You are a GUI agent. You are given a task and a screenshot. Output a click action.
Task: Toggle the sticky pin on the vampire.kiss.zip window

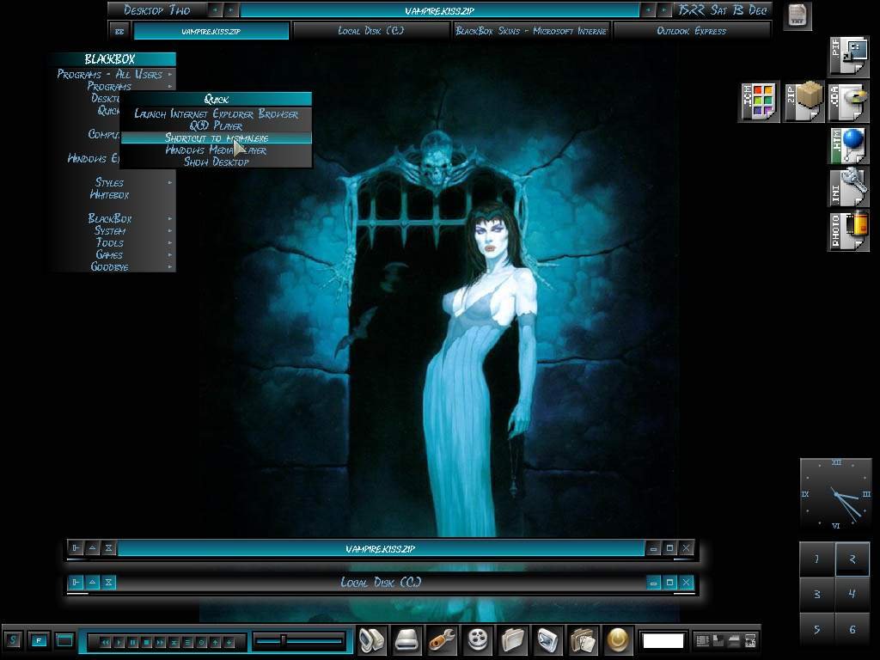click(76, 548)
